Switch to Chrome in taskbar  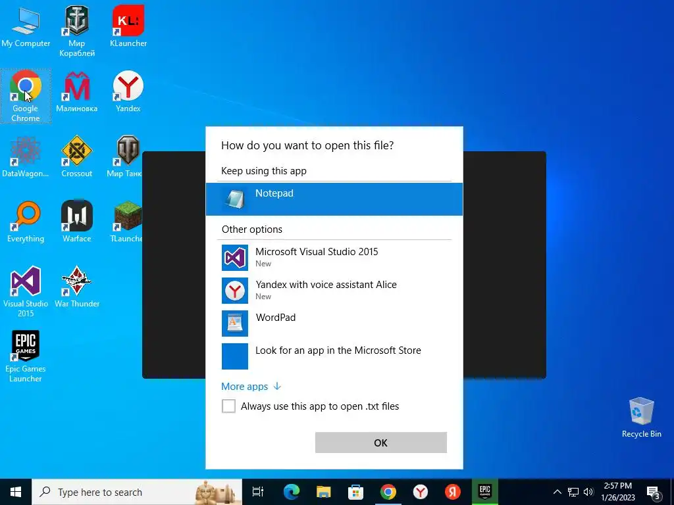coord(388,492)
